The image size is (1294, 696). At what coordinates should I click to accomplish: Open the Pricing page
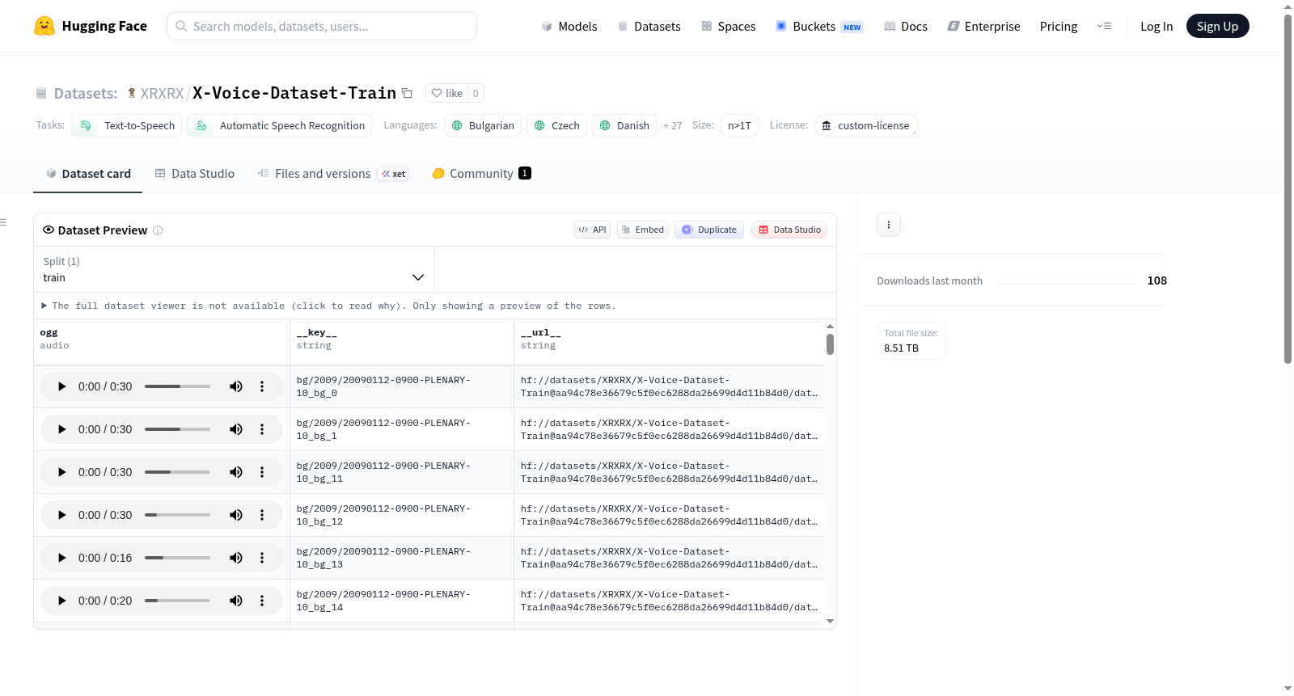[x=1059, y=26]
